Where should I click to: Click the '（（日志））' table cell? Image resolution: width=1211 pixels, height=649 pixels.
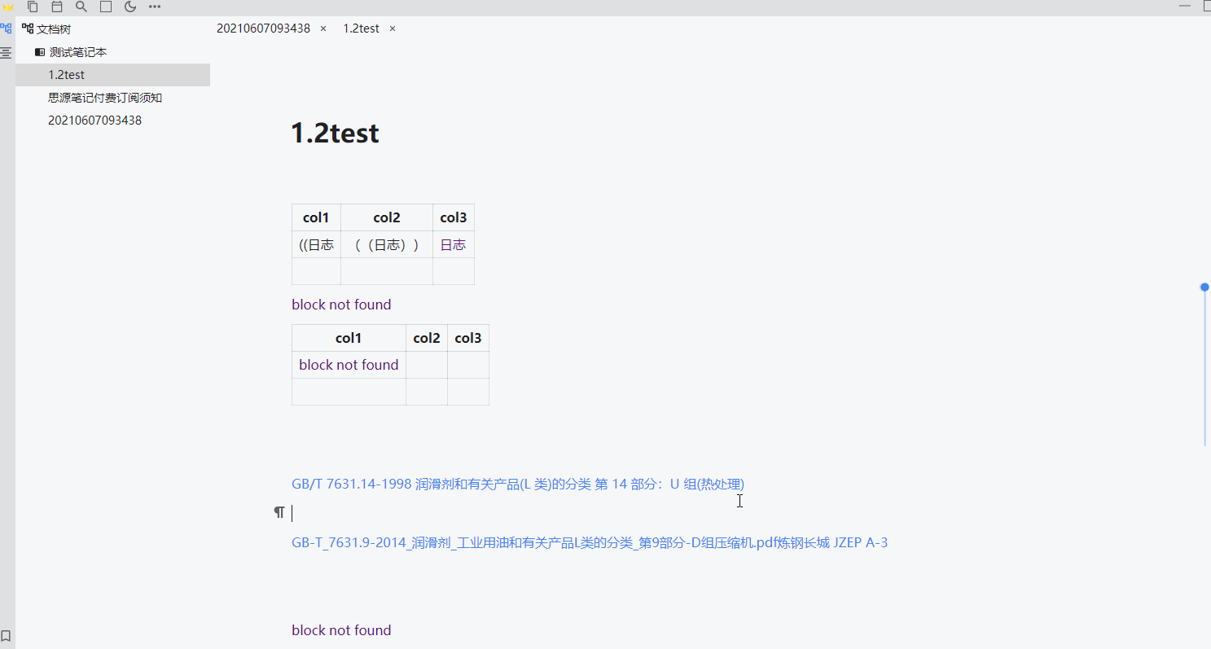click(x=387, y=244)
